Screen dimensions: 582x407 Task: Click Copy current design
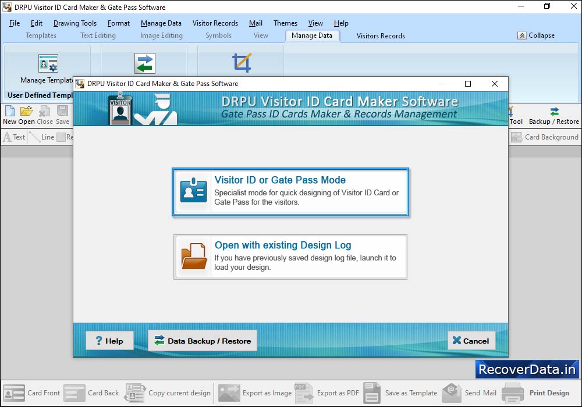[x=168, y=393]
